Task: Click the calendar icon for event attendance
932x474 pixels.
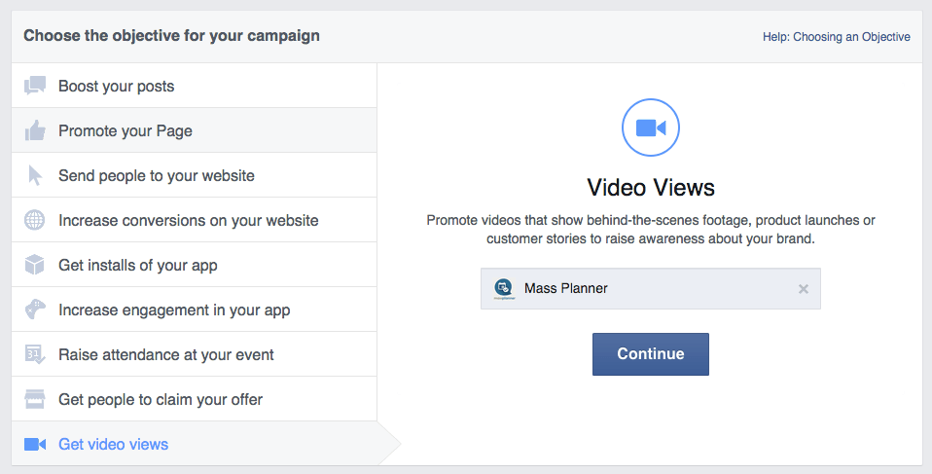Action: point(34,354)
